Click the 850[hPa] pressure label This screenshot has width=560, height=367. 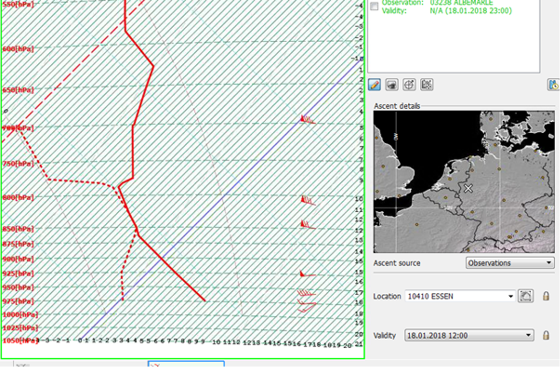click(18, 229)
